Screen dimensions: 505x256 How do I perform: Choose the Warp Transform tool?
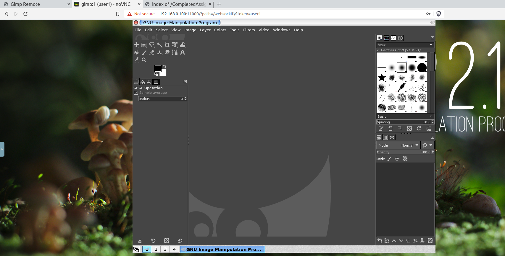(183, 45)
